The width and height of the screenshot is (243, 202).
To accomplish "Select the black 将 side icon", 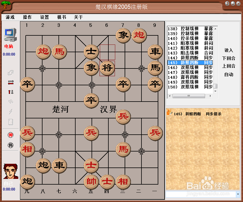I will tap(11, 145).
